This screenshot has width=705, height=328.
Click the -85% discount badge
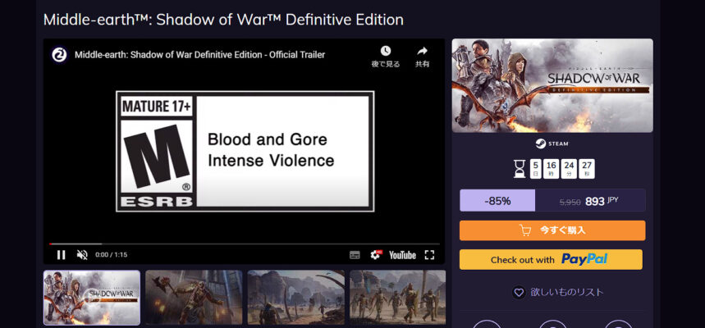tap(497, 200)
